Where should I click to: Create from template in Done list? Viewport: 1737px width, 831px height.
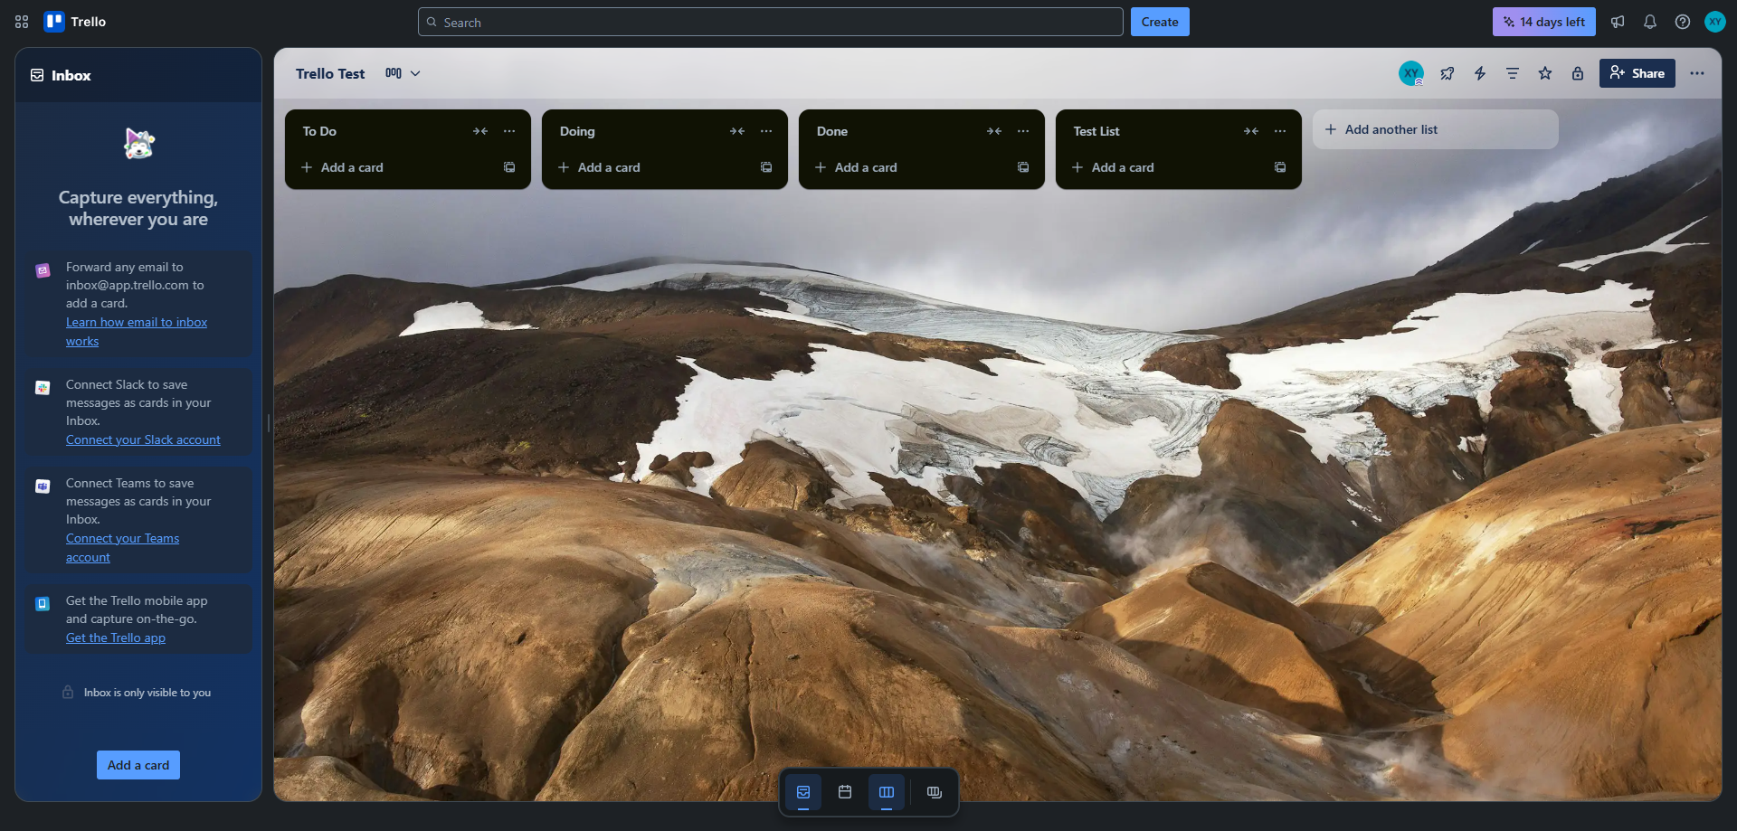click(1023, 167)
